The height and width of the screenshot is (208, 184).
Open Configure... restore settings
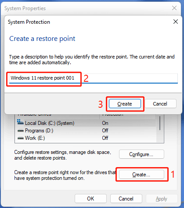coord(141,154)
